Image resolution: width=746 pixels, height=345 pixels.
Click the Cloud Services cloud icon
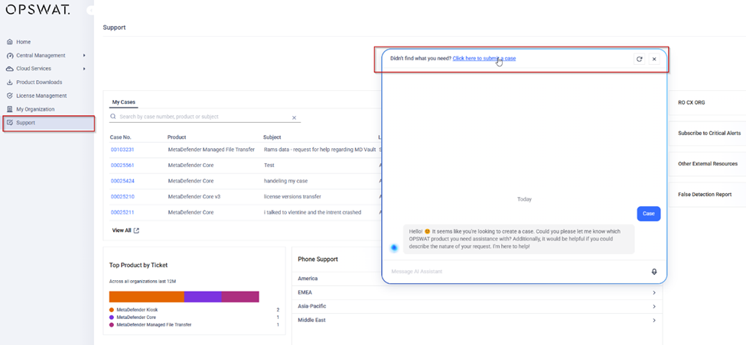point(10,69)
